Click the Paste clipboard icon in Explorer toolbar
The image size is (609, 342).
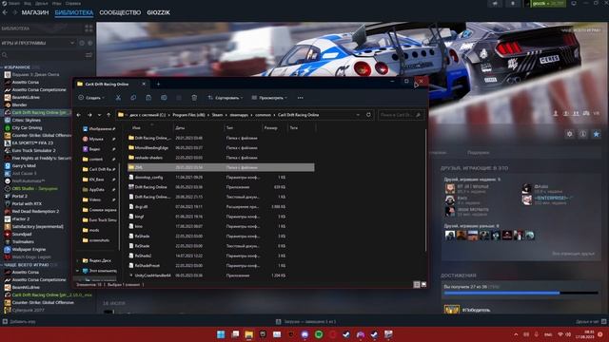(148, 98)
